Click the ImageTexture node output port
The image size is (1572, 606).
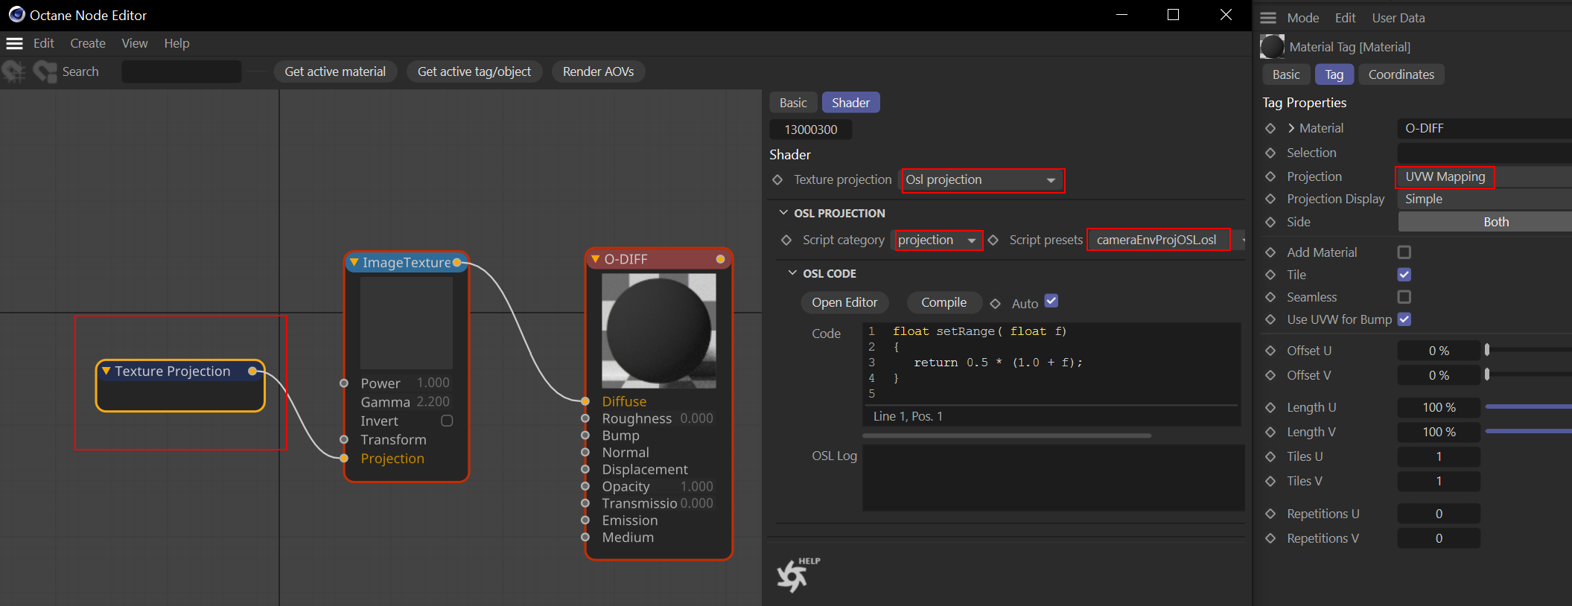point(457,262)
